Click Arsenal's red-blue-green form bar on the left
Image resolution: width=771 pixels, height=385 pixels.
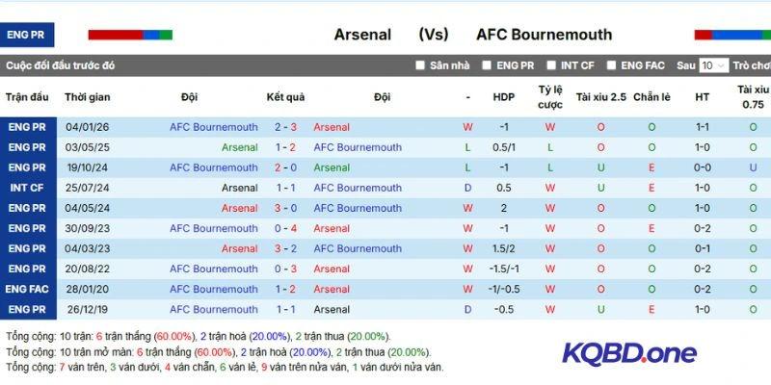pyautogui.click(x=130, y=35)
